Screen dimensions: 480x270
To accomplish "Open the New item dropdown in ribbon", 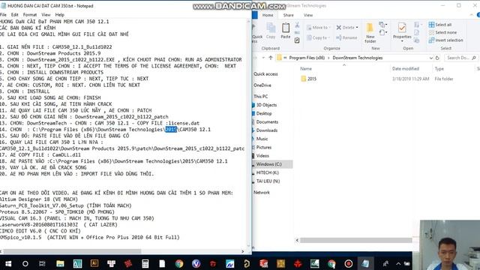I will coord(383,25).
